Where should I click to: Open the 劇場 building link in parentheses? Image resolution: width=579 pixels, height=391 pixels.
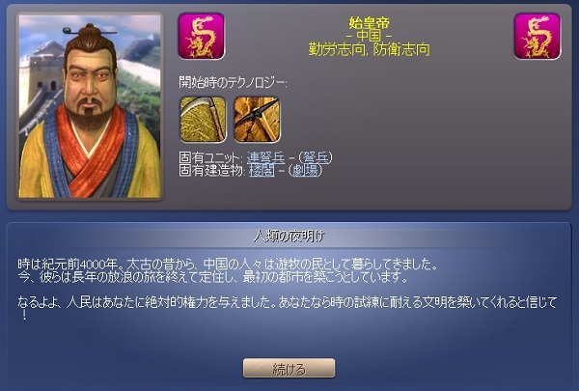pyautogui.click(x=305, y=171)
